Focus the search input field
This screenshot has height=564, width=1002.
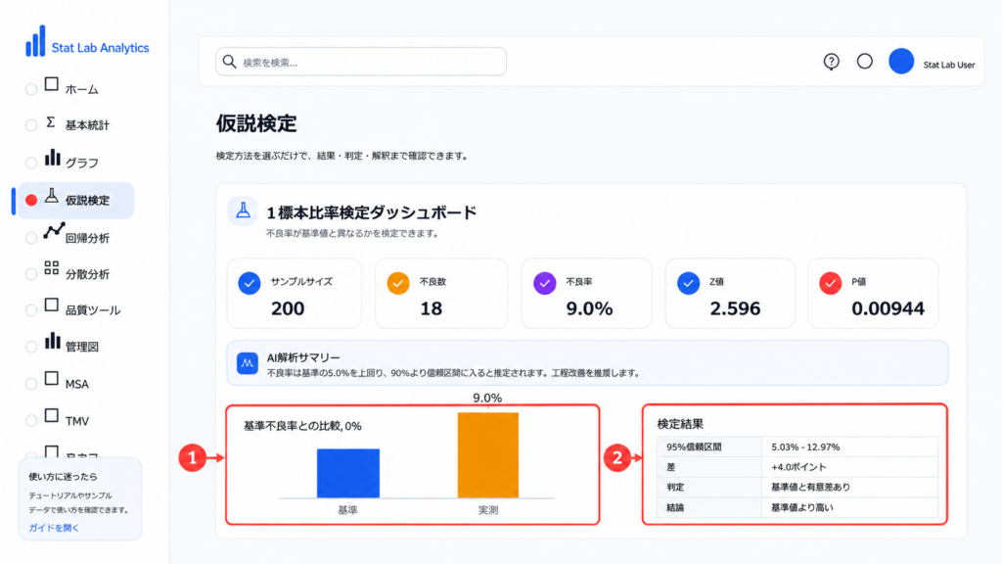[361, 62]
